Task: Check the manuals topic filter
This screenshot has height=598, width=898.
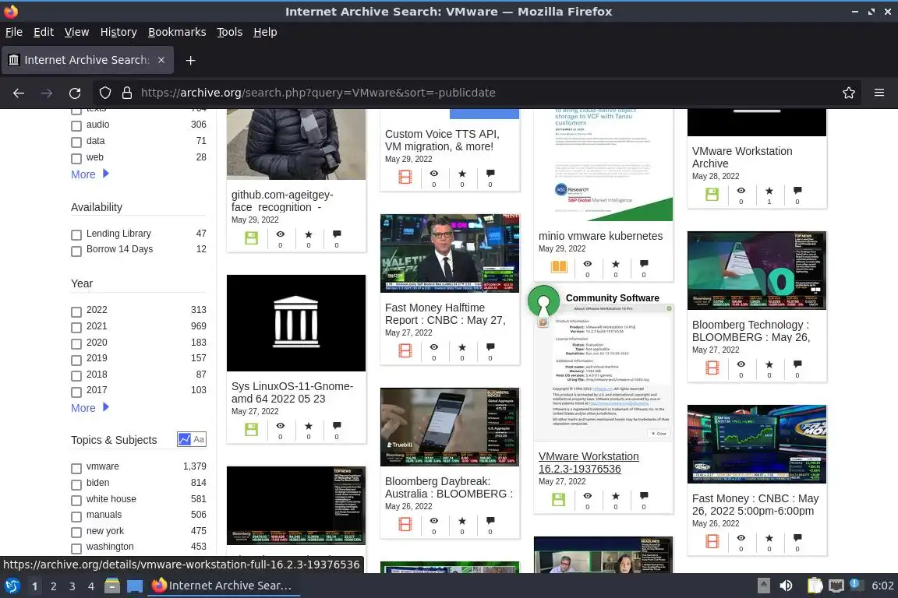Action: tap(76, 516)
